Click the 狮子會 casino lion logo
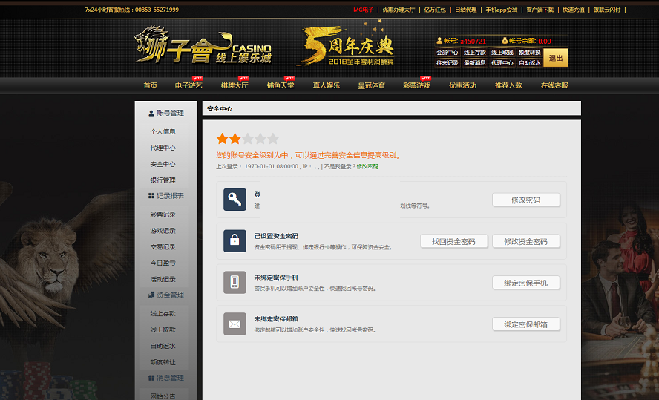 click(203, 46)
